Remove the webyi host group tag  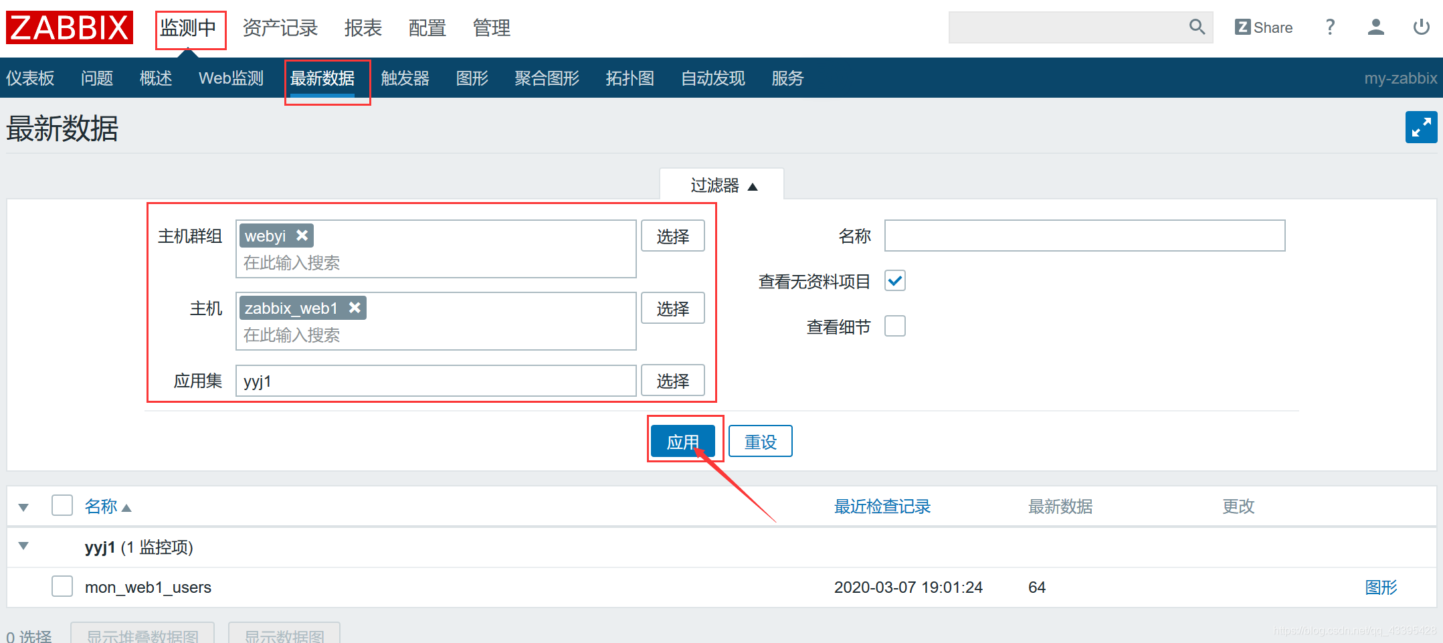302,236
